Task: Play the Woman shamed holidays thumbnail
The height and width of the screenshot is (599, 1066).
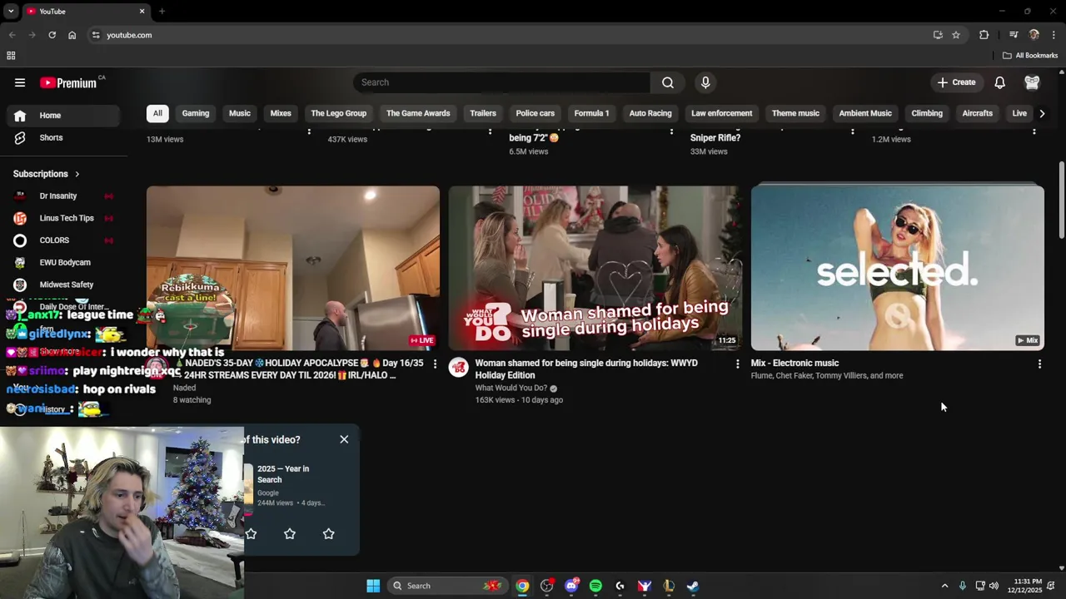Action: [x=595, y=268]
